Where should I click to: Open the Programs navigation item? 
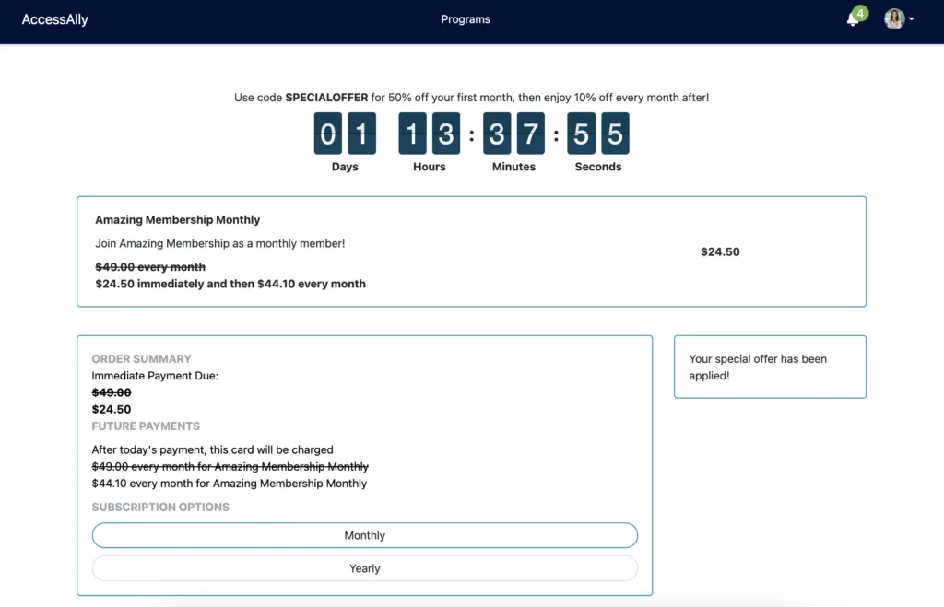pos(466,19)
